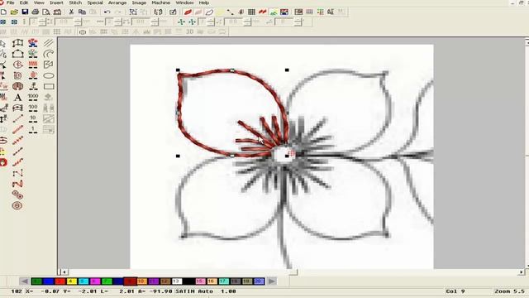529x298 pixels.
Task: Select the green flower icon
Action: [x=33, y=54]
